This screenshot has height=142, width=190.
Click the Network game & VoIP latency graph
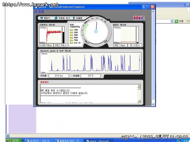point(90,63)
